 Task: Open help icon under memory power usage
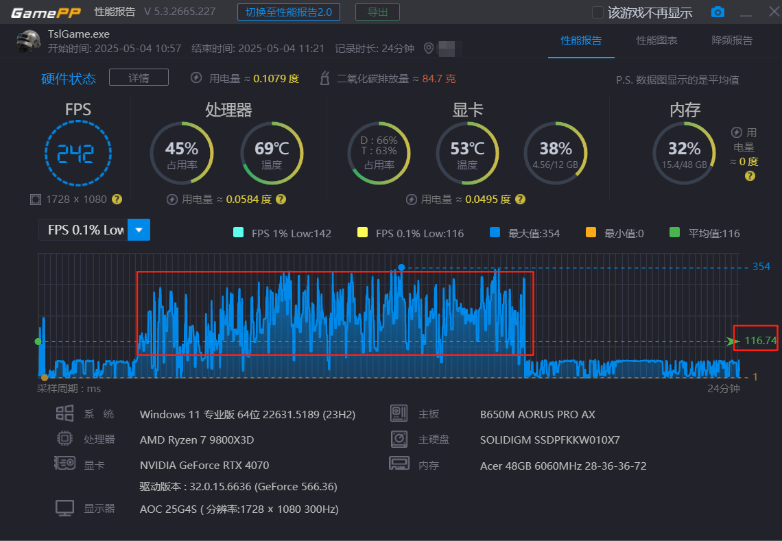(750, 176)
